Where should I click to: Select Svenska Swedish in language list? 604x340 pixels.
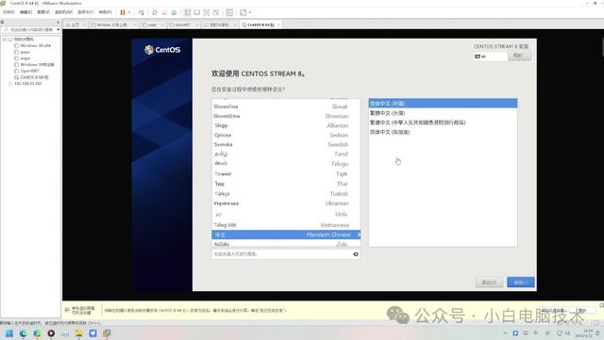pos(286,145)
